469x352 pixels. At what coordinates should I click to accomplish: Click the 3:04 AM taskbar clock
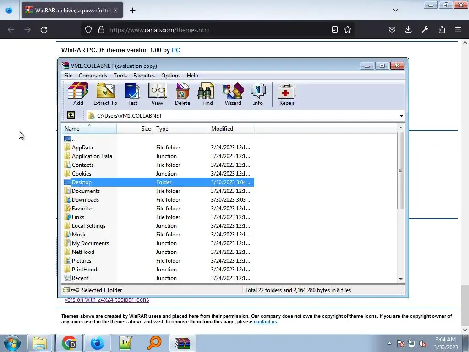point(446,340)
